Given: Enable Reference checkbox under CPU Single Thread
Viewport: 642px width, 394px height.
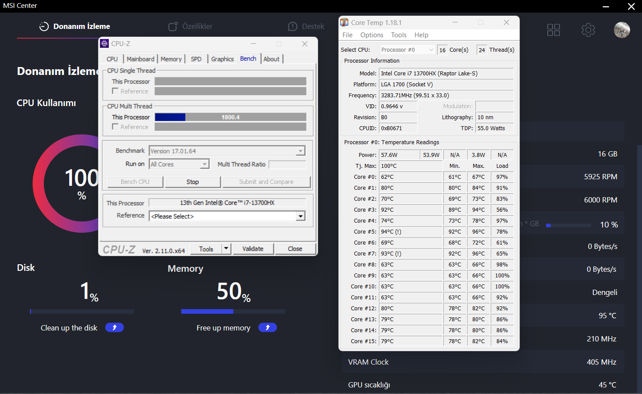Looking at the screenshot, I should click(115, 91).
